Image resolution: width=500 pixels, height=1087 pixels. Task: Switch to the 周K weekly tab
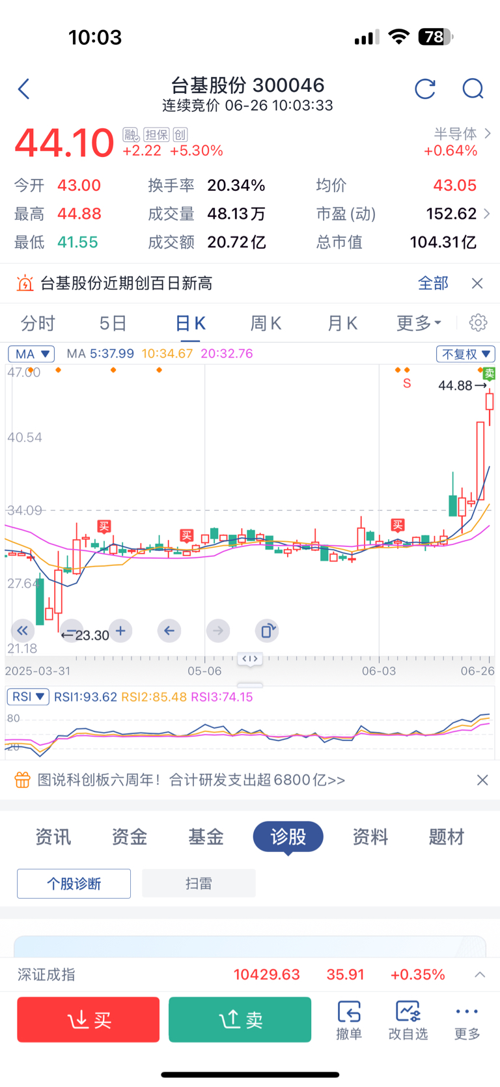[x=266, y=323]
